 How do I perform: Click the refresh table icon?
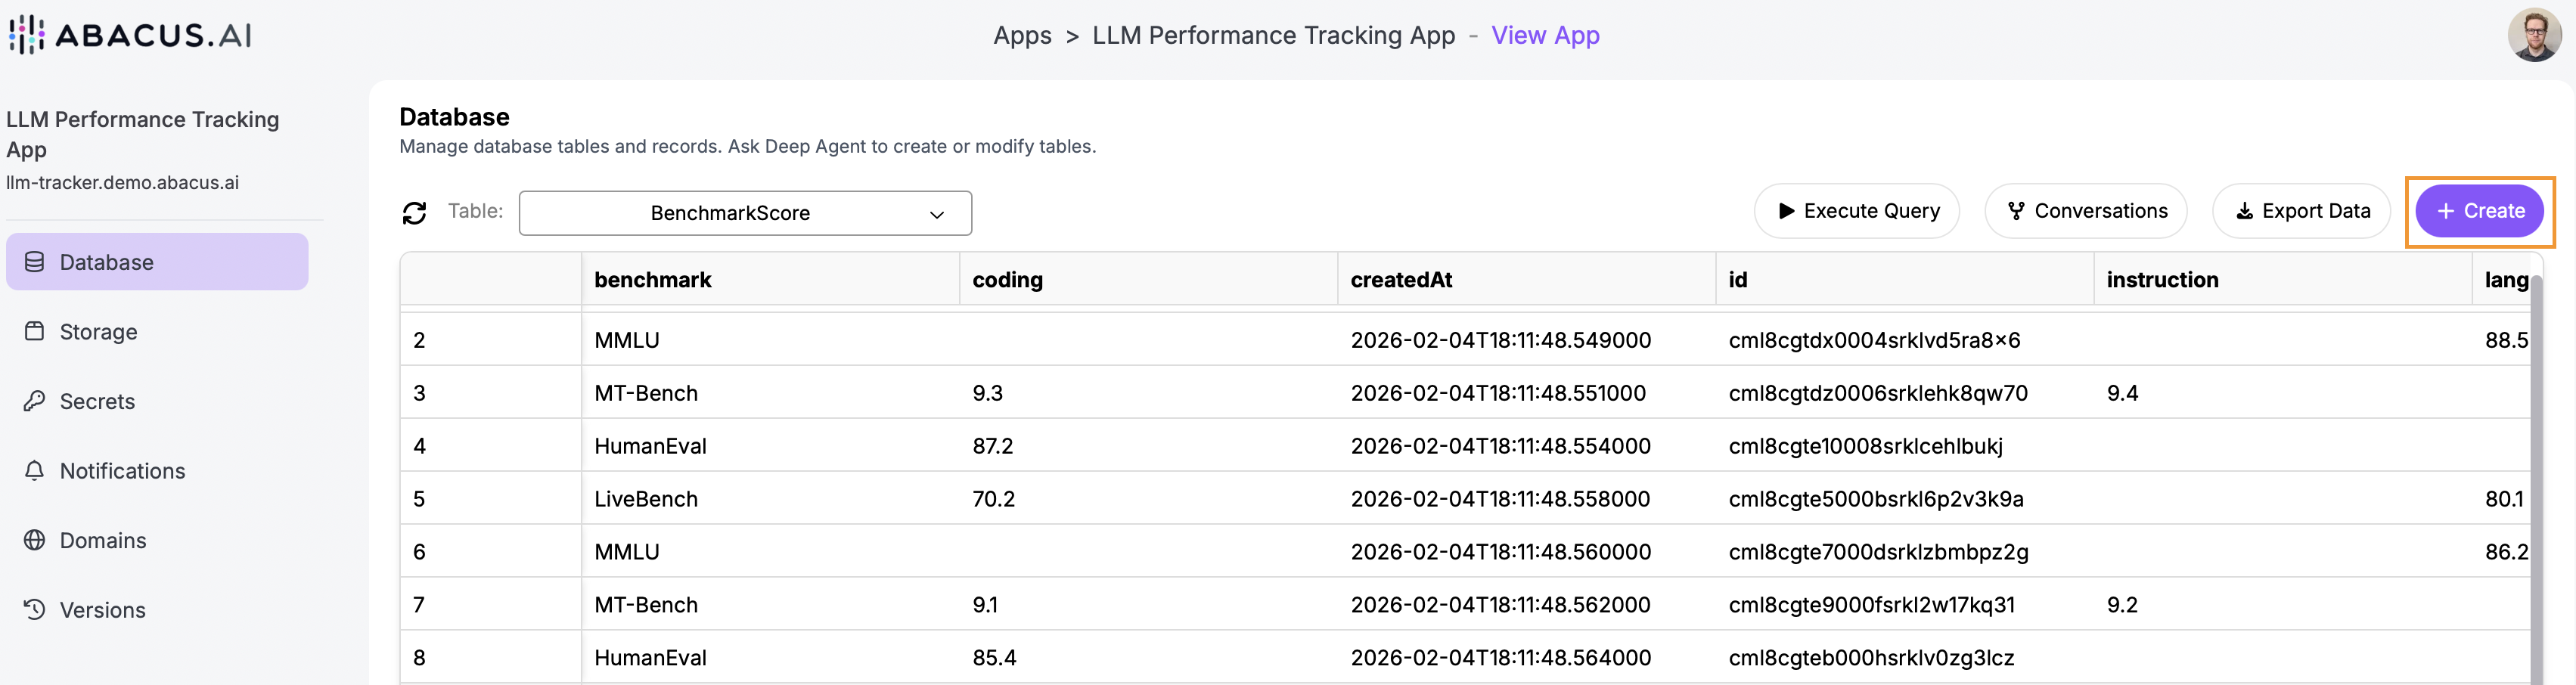414,213
